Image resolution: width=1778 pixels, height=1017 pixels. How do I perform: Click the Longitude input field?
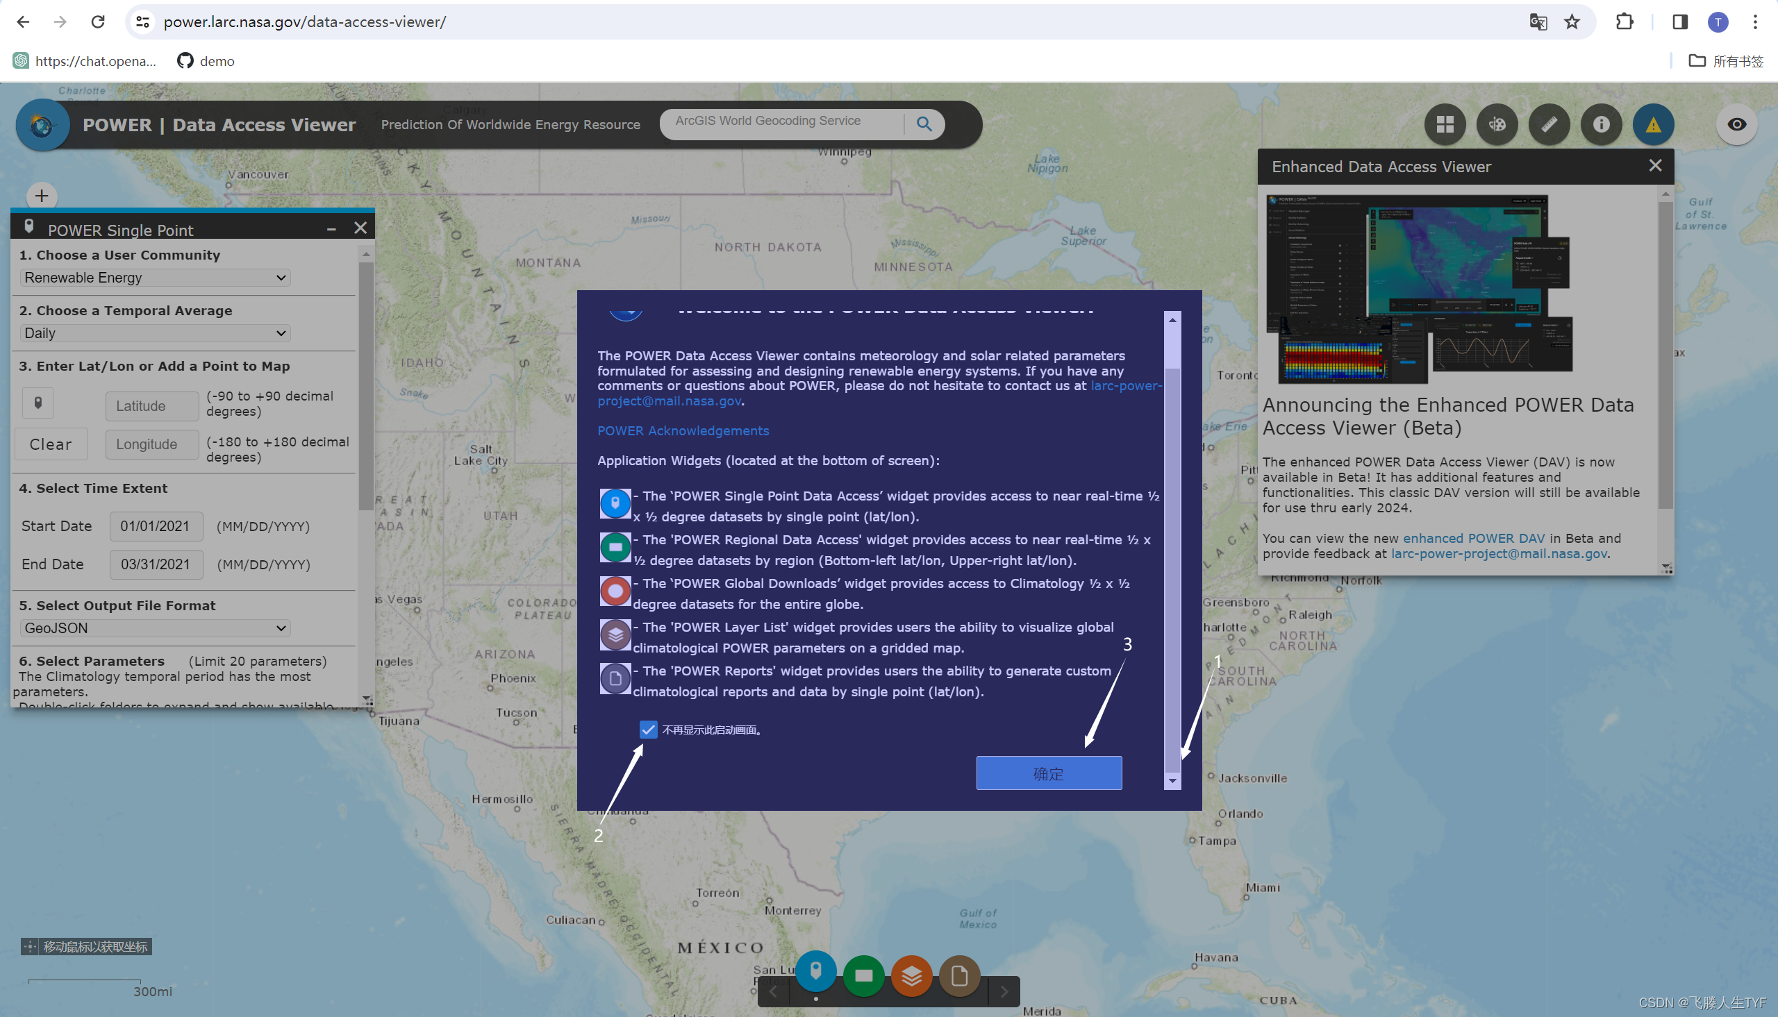click(151, 444)
